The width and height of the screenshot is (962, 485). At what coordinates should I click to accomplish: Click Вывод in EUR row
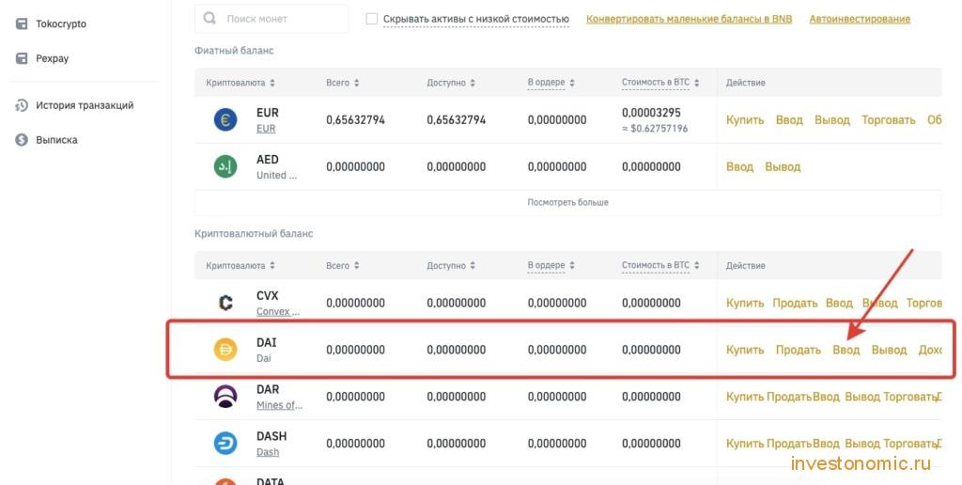click(832, 119)
